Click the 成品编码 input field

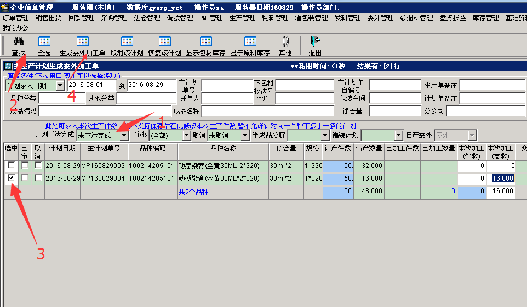[104, 111]
